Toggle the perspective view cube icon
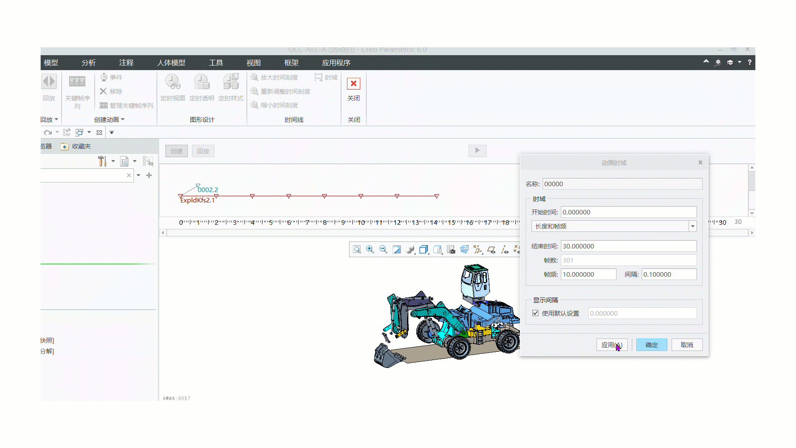Image resolution: width=796 pixels, height=448 pixels. pos(464,249)
